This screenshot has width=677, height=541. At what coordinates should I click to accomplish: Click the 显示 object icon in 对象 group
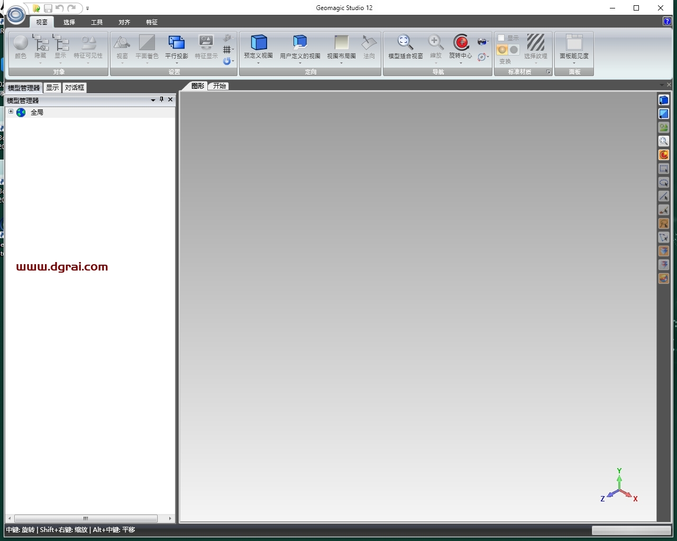point(61,43)
